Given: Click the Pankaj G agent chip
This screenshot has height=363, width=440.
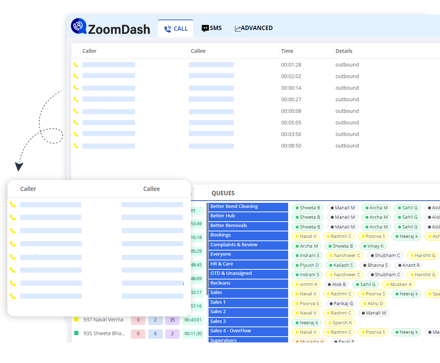Looking at the screenshot, I should pyautogui.click(x=341, y=304).
